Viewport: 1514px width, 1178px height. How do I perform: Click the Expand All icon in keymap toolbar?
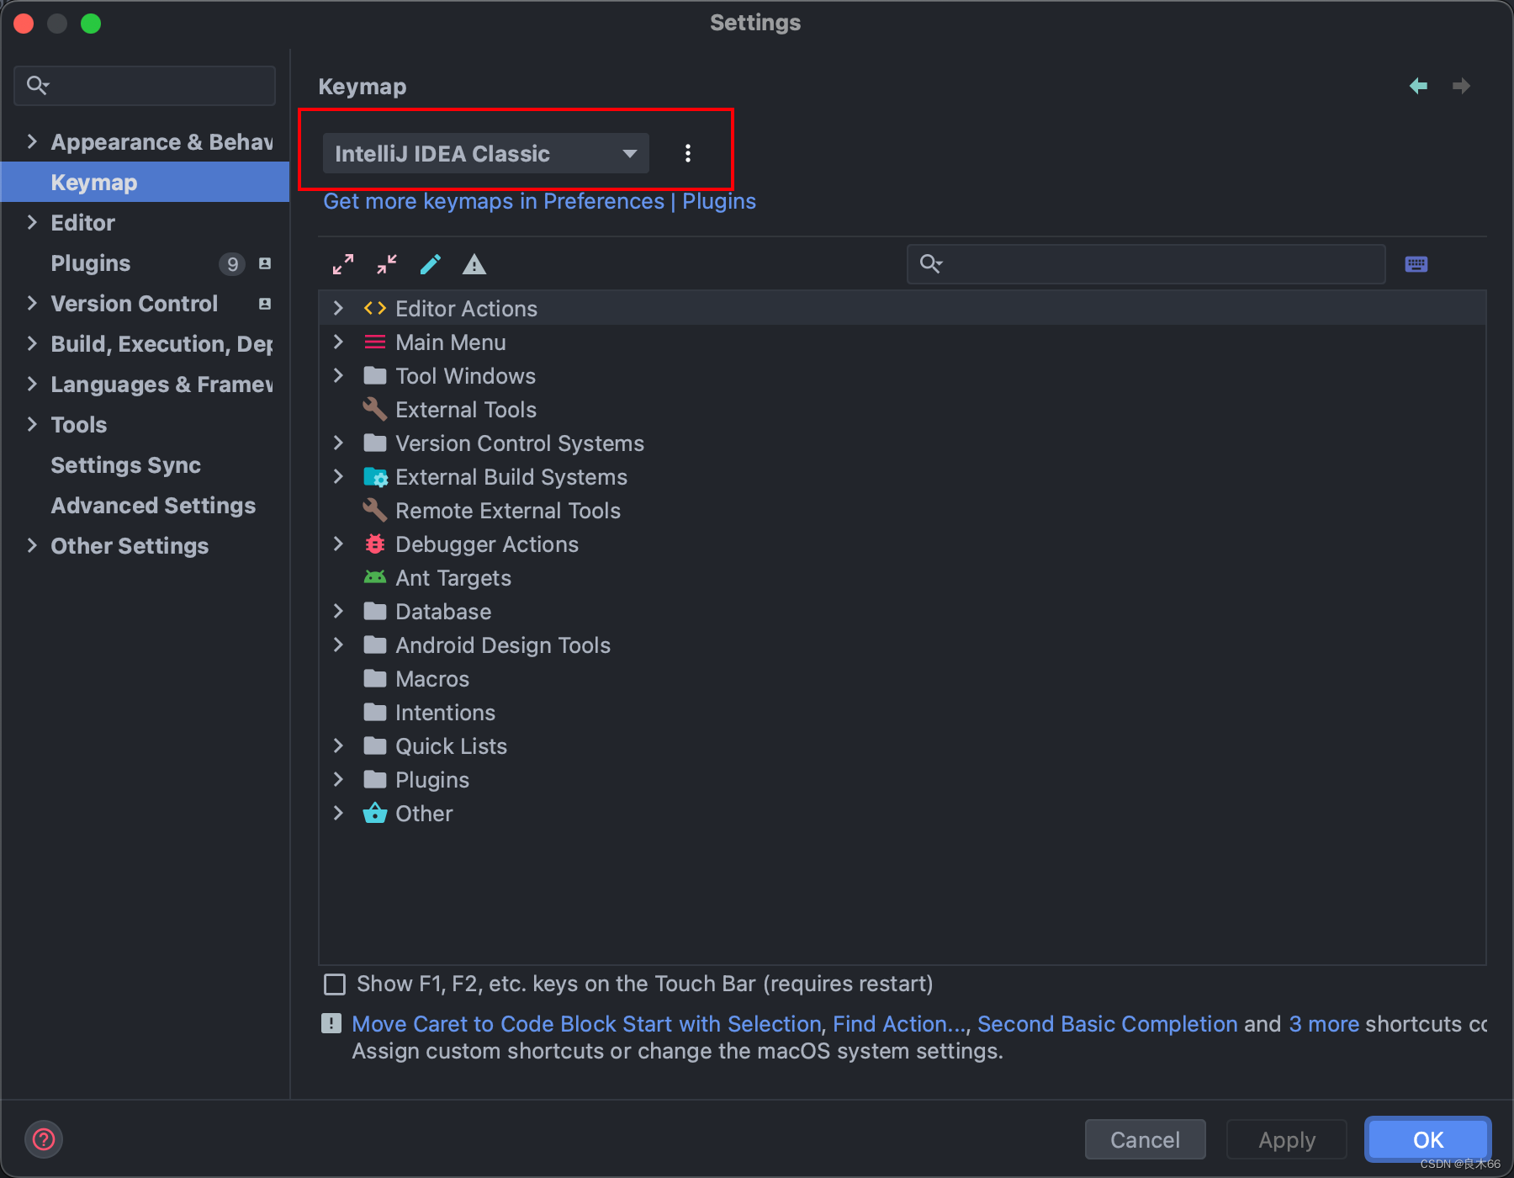coord(343,264)
